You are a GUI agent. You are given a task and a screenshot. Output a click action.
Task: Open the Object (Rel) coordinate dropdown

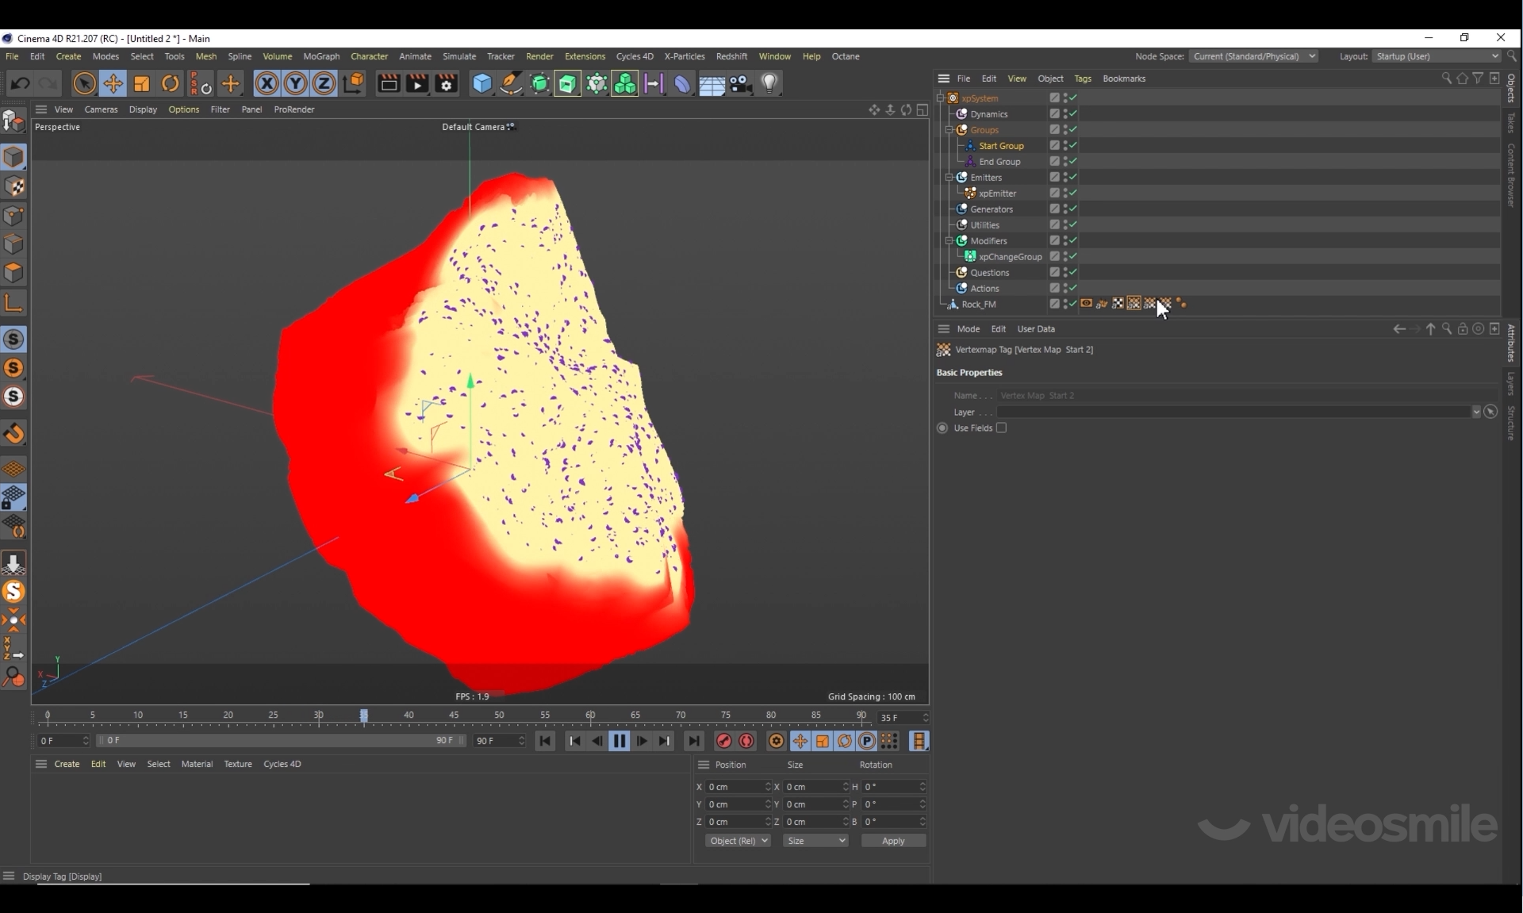point(737,841)
